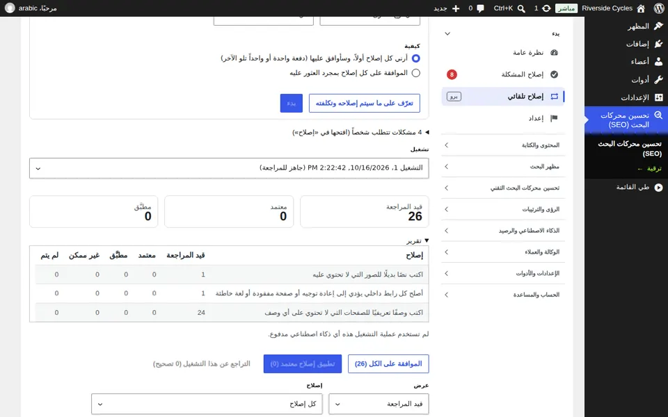Click the معتمد 0 stat card

point(229,212)
